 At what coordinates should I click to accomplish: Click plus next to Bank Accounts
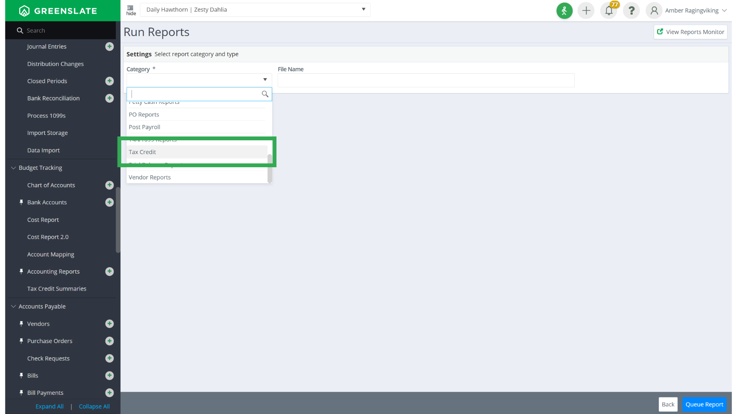109,202
